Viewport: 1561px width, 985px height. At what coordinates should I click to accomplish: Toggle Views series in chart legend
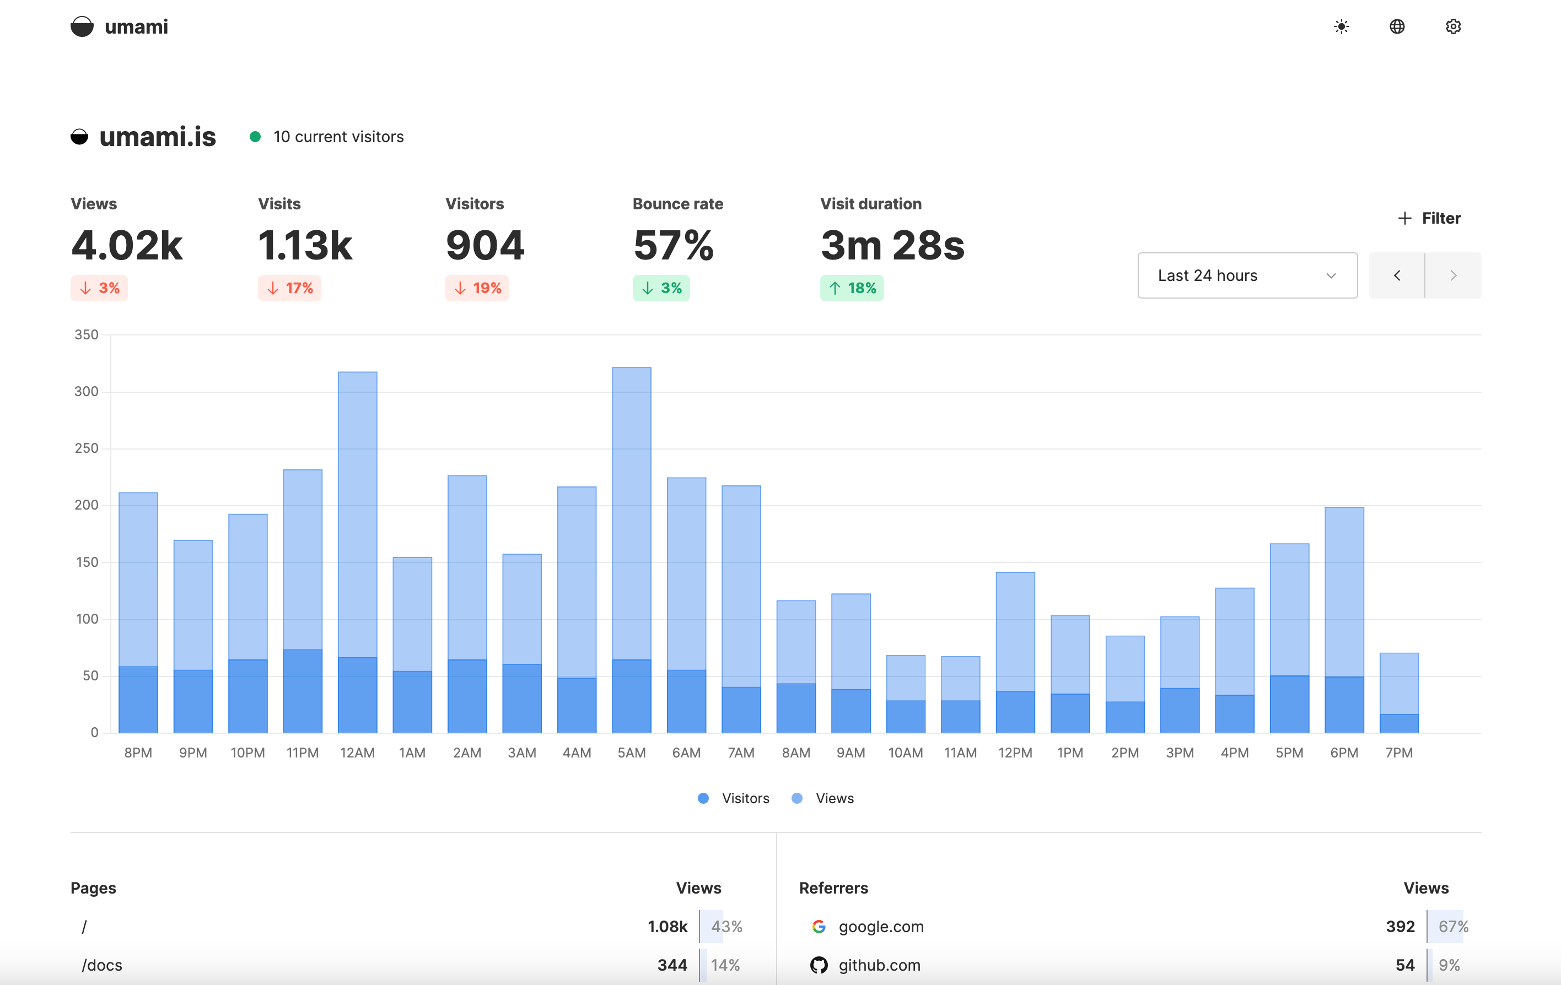point(822,798)
